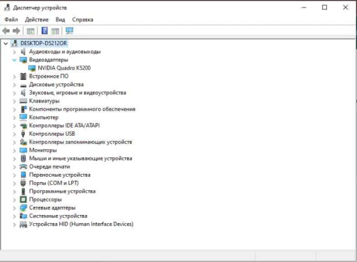Select the Мониторы row text

click(43, 150)
